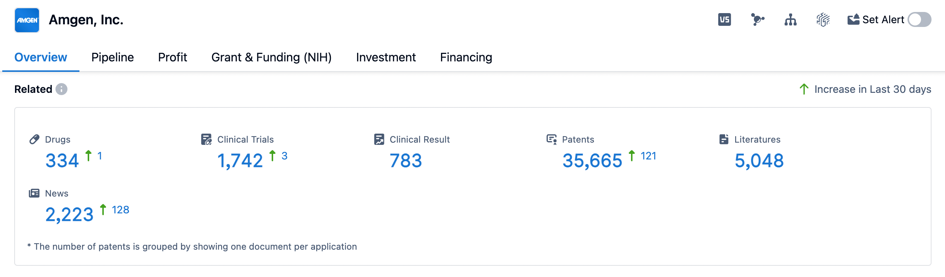Image resolution: width=945 pixels, height=277 pixels.
Task: Open the 783 Clinical Result count
Action: (x=406, y=161)
